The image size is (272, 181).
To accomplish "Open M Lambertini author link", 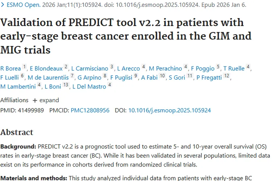I will tap(18, 86).
